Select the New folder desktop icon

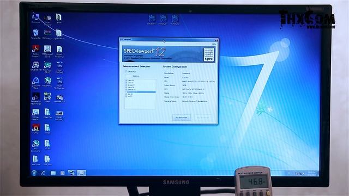(x=35, y=160)
